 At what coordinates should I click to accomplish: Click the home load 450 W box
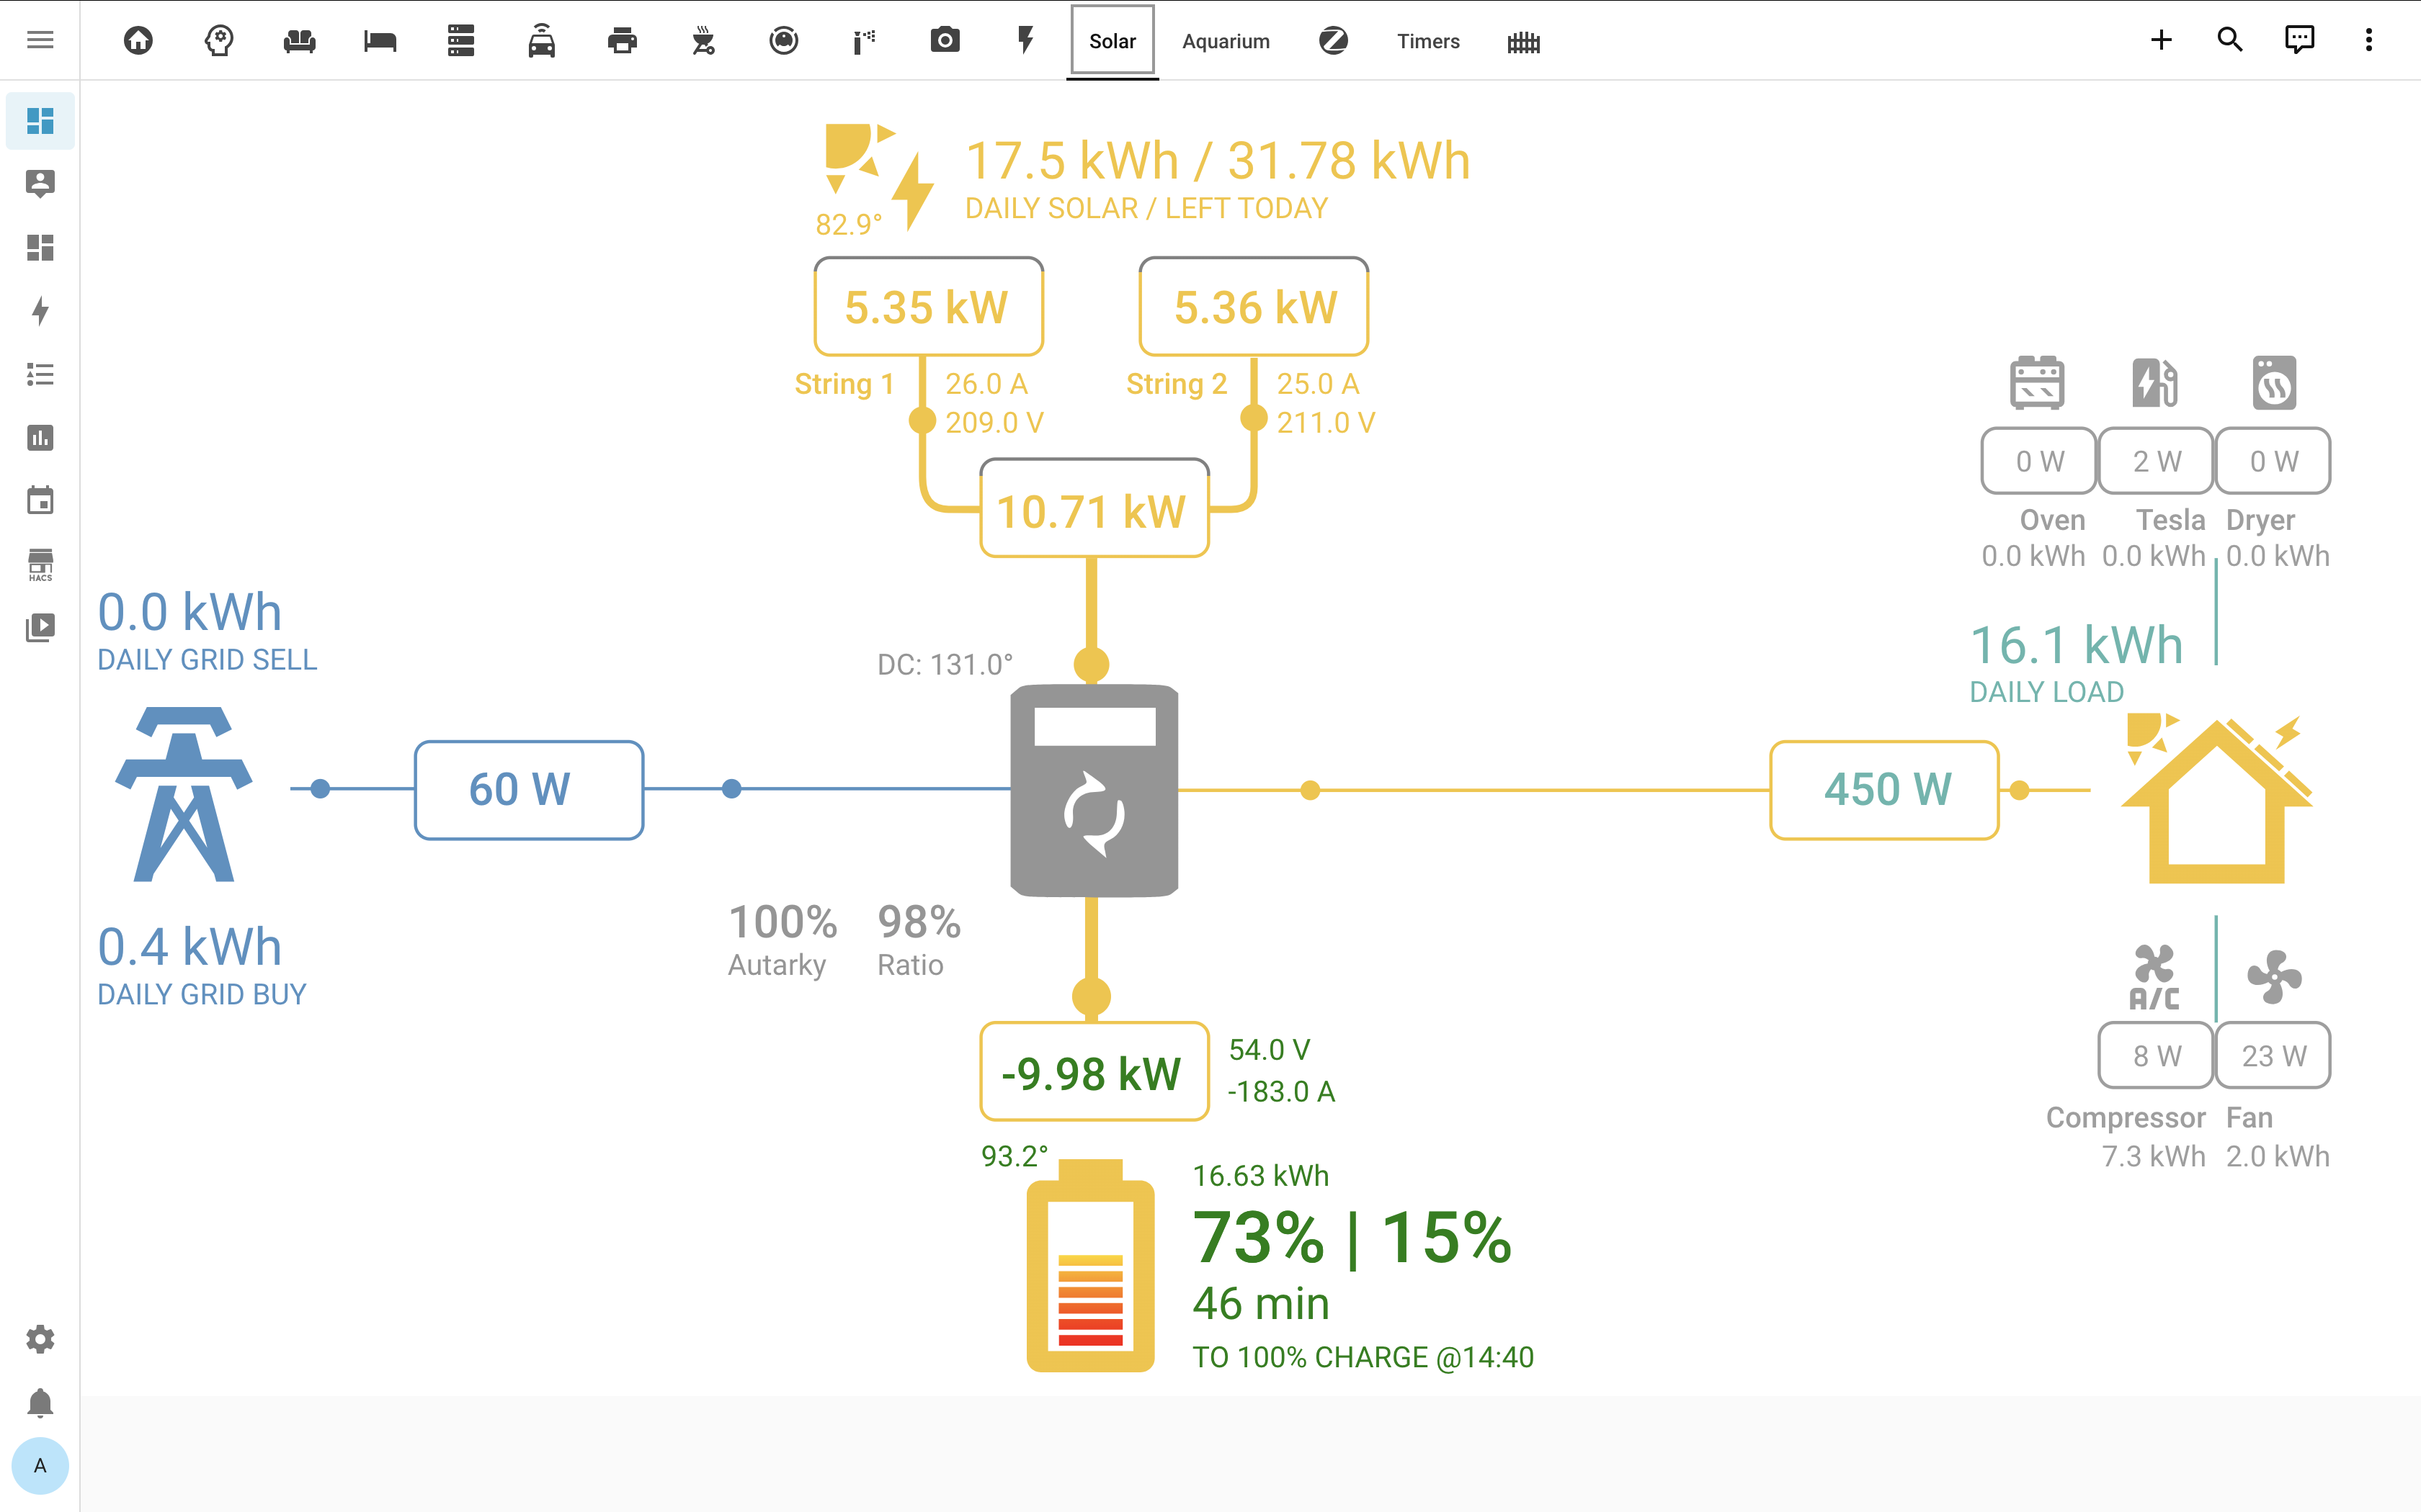[x=1885, y=790]
